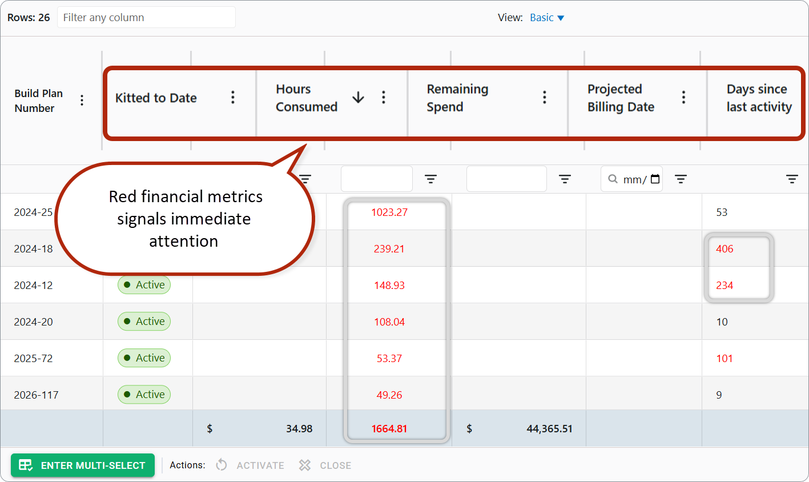Open Kitted to Date column options menu
Viewport: 809px width, 482px height.
(233, 98)
